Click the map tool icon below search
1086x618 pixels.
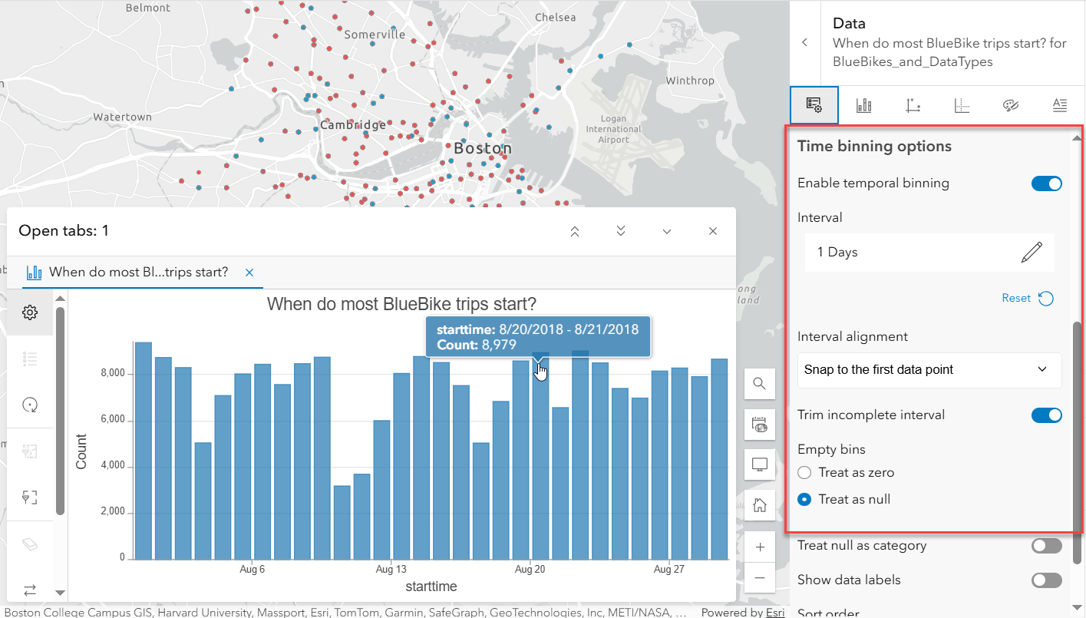(x=760, y=424)
